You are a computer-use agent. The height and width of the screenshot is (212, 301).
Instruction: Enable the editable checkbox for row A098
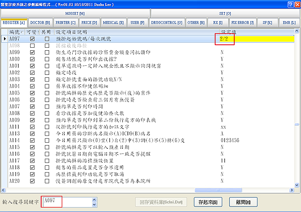32,46
